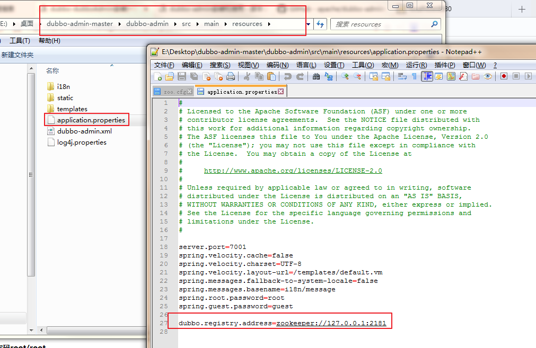Close the zoo.cfg tab with its X
Image resolution: width=536 pixels, height=348 pixels.
click(189, 92)
